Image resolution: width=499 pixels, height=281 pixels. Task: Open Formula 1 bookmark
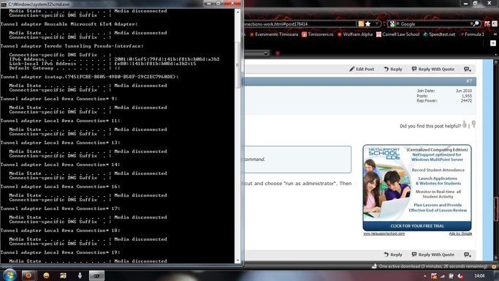coord(472,34)
